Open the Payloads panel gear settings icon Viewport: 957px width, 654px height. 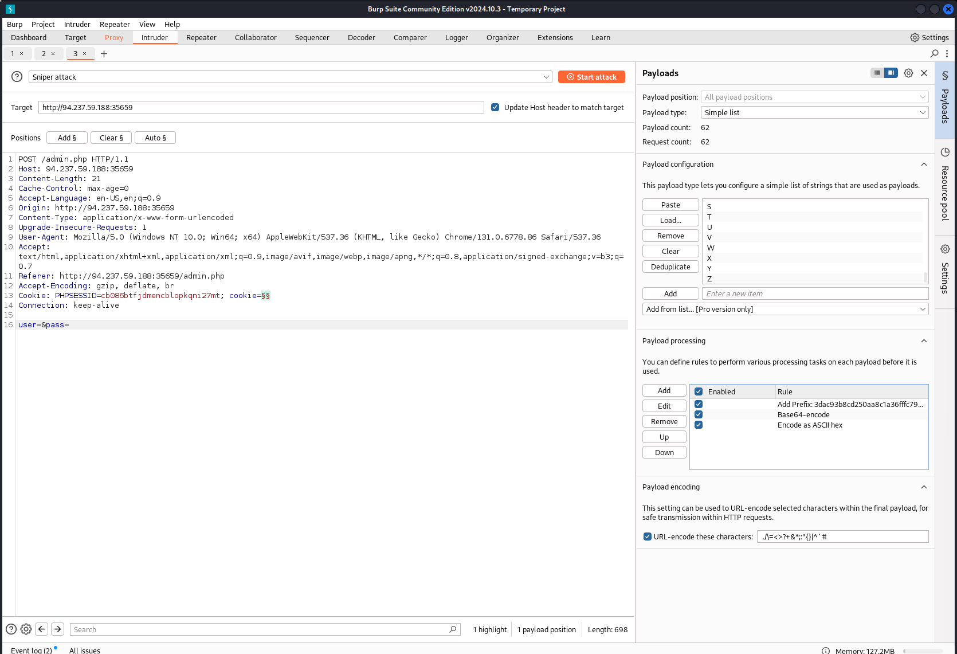tap(908, 73)
